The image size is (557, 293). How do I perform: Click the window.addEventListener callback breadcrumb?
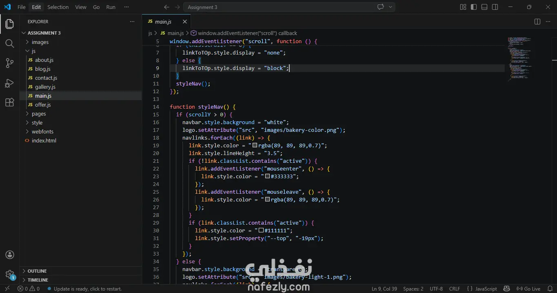point(244,33)
